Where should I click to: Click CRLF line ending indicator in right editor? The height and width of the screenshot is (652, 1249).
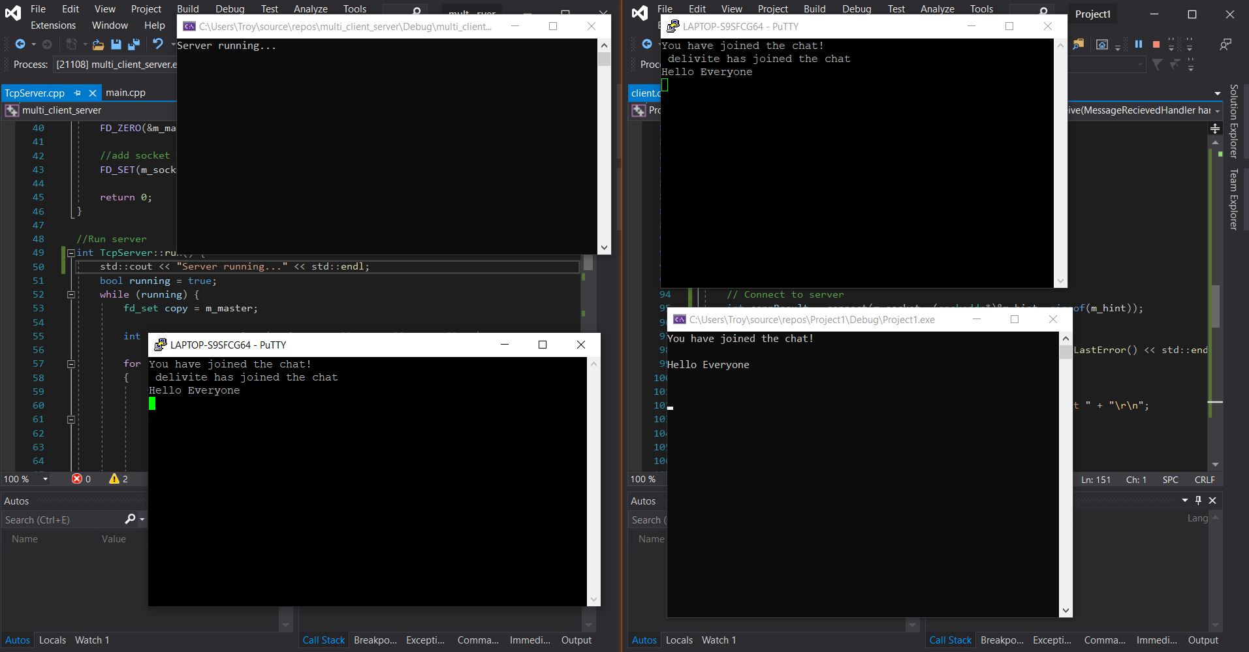click(x=1205, y=479)
